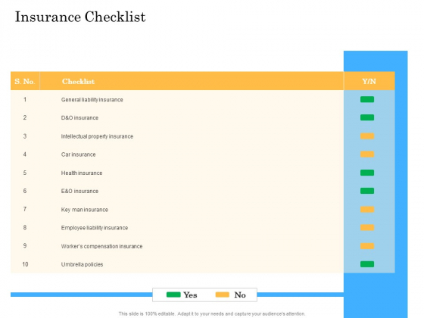Click serial number 3 cell
The width and height of the screenshot is (424, 318).
(x=25, y=136)
